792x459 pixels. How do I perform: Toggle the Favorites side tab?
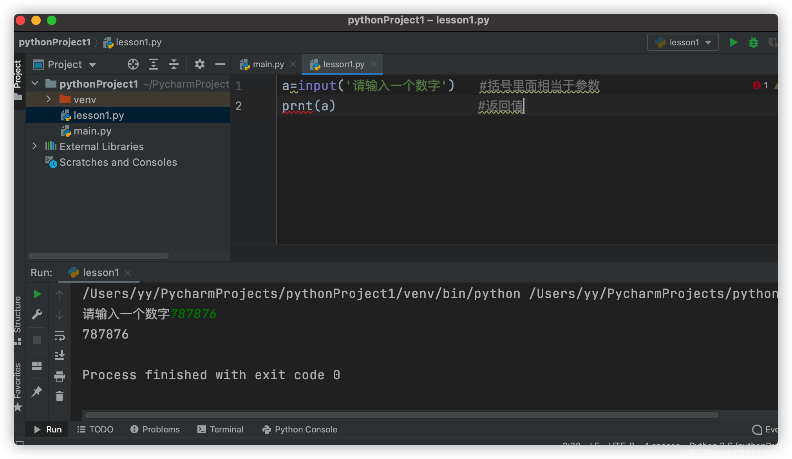18,387
